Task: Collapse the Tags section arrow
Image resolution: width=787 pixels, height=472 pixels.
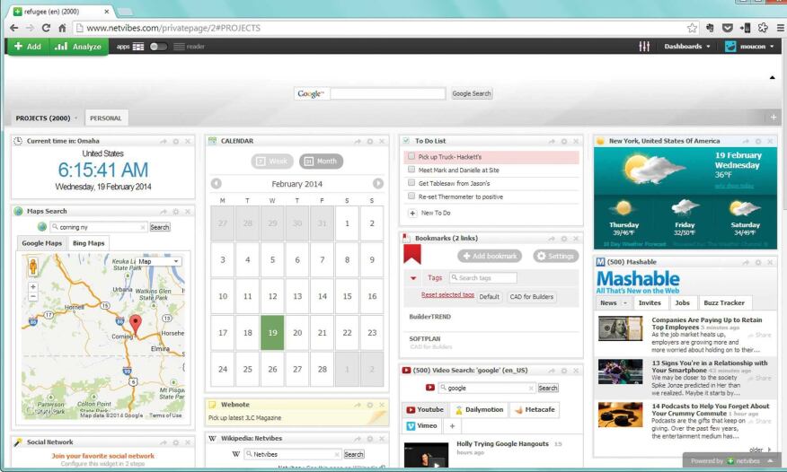Action: click(413, 278)
